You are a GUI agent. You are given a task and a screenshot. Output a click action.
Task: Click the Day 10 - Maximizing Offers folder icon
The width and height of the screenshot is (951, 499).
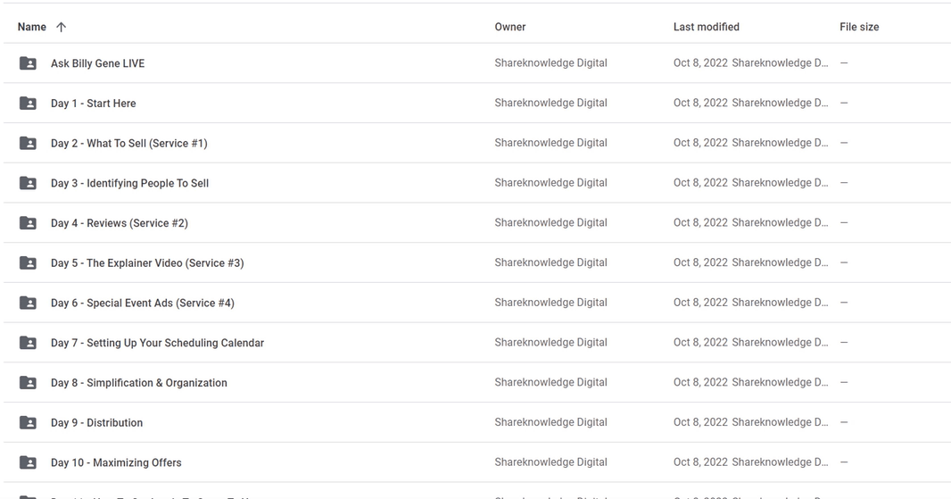(28, 462)
